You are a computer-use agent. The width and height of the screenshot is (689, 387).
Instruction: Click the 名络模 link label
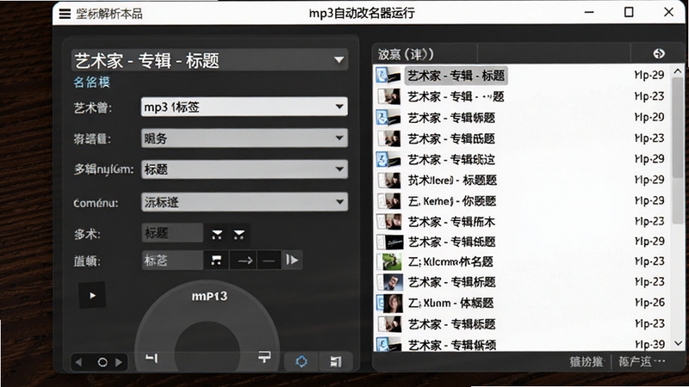(92, 82)
